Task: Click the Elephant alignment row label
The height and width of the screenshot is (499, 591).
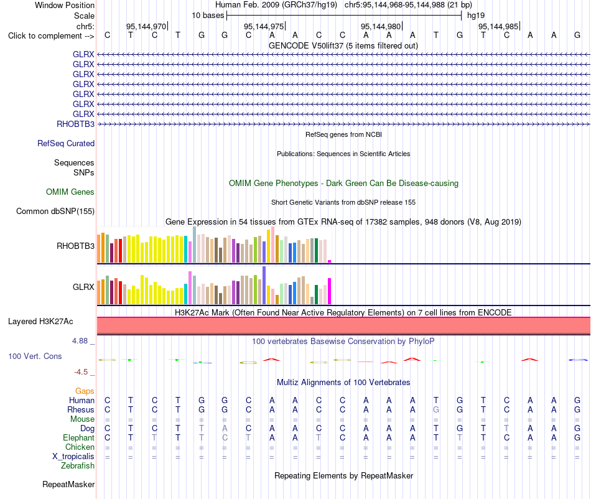Action: point(78,437)
